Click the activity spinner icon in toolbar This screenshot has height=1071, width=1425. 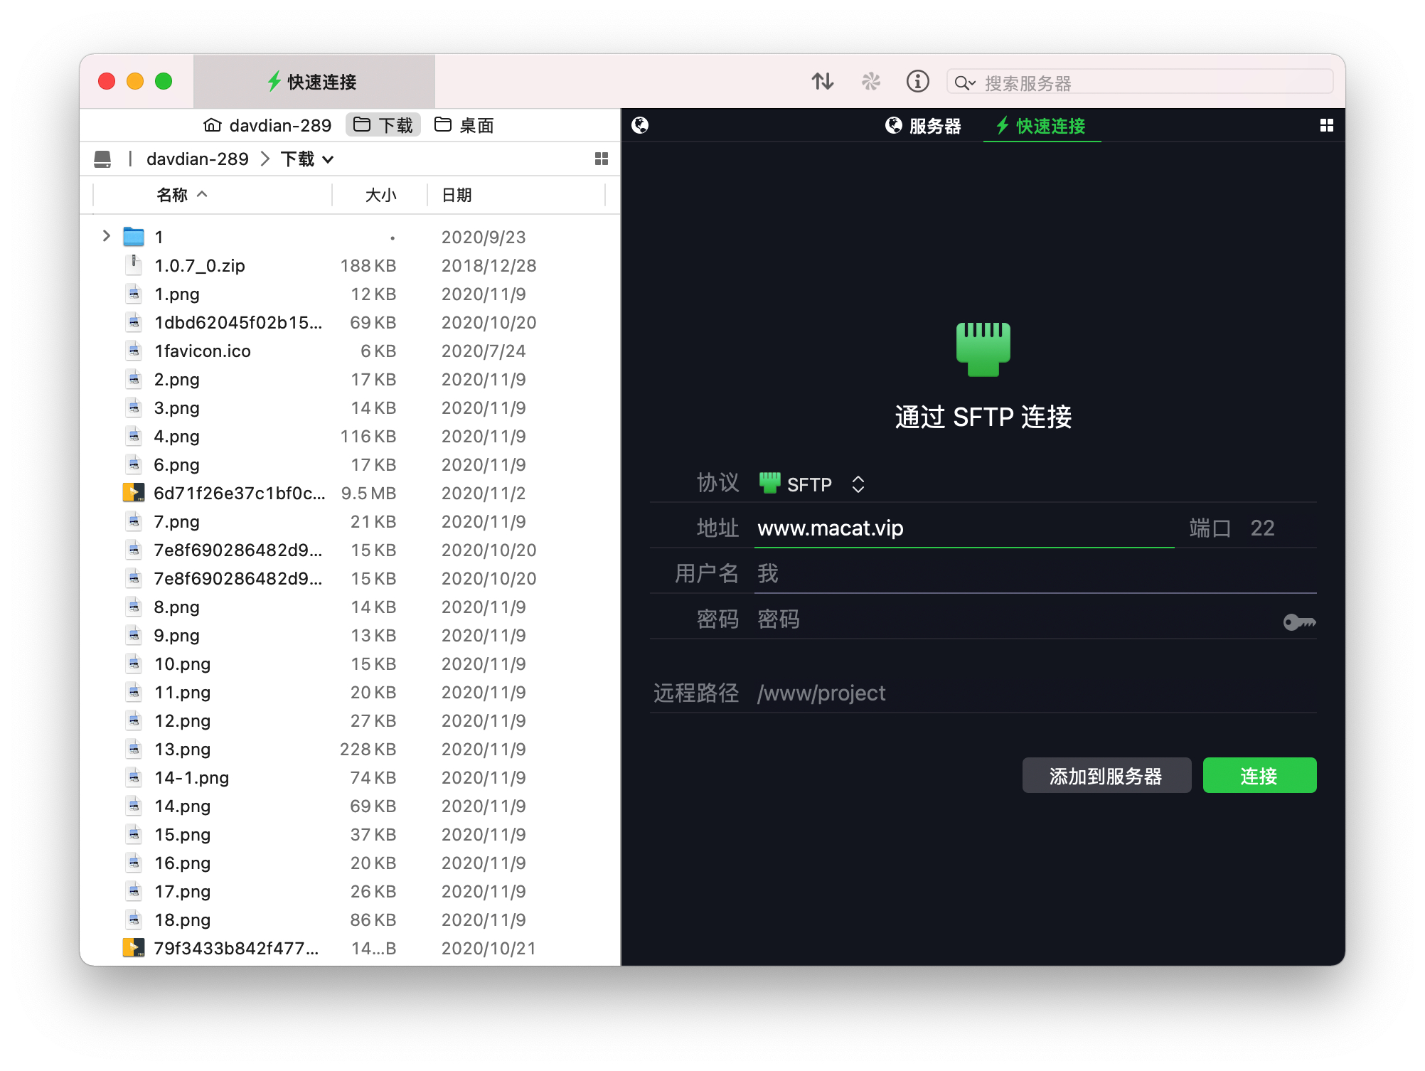click(870, 82)
